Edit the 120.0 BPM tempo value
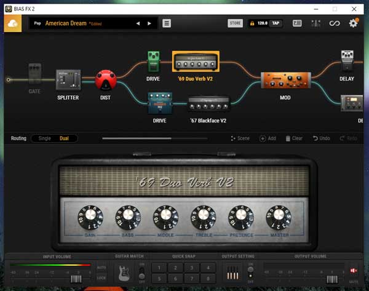This screenshot has height=291, width=369. [x=263, y=23]
